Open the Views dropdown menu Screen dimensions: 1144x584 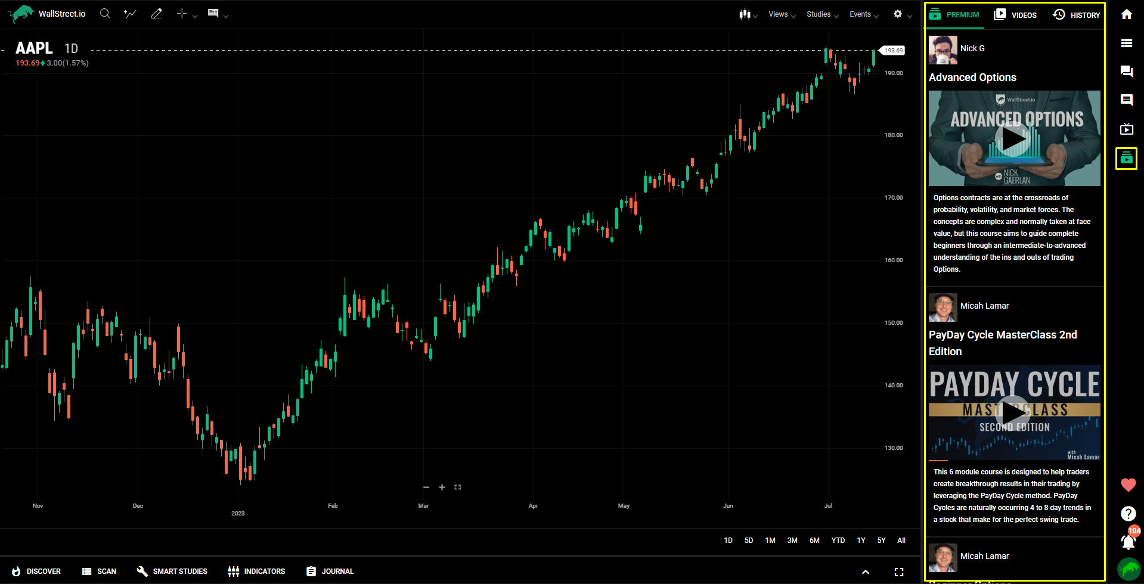point(782,14)
